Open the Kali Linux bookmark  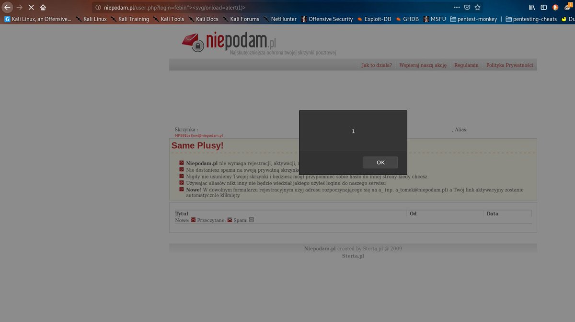pyautogui.click(x=91, y=19)
